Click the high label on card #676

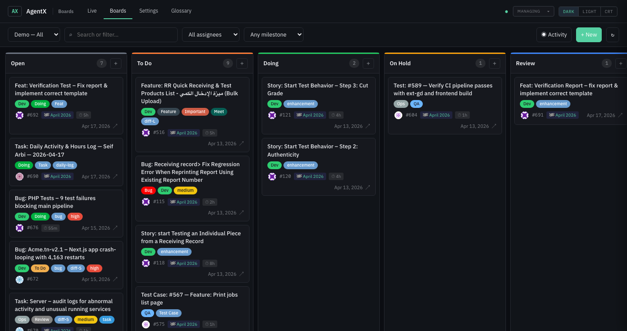(75, 217)
